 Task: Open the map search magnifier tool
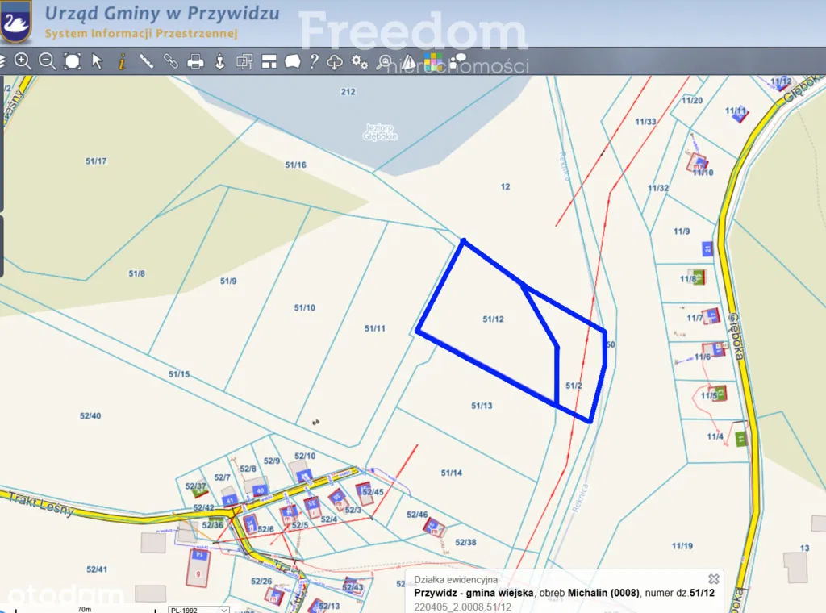point(385,61)
